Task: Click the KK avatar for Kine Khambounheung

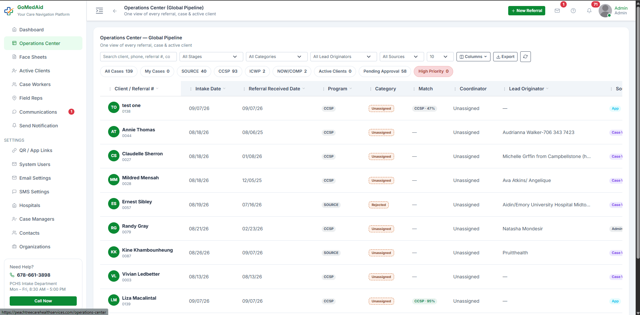Action: [x=114, y=252]
